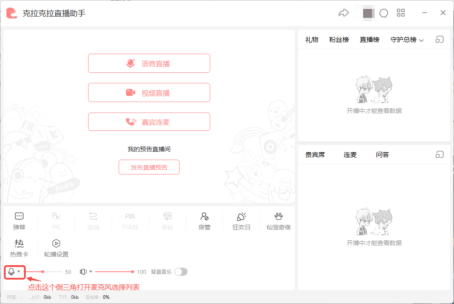Mute the speaker icon

point(83,272)
